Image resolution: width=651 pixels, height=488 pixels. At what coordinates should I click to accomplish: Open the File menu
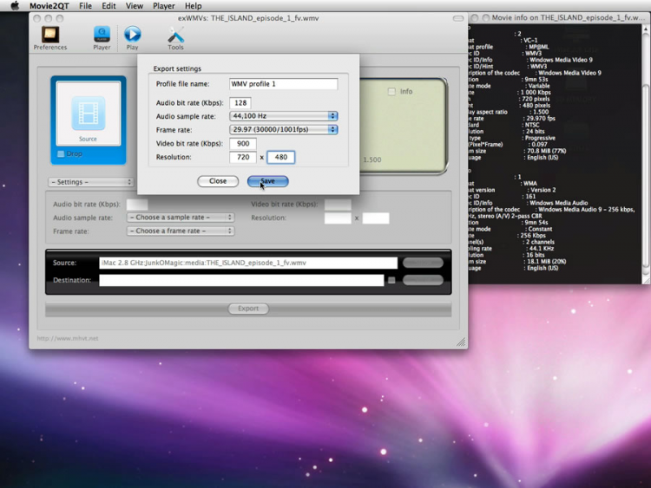pyautogui.click(x=85, y=6)
